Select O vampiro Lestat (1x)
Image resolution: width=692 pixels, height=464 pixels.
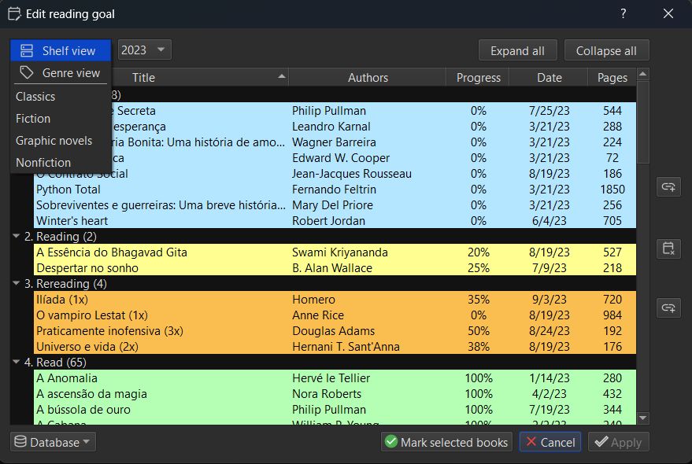335,315
